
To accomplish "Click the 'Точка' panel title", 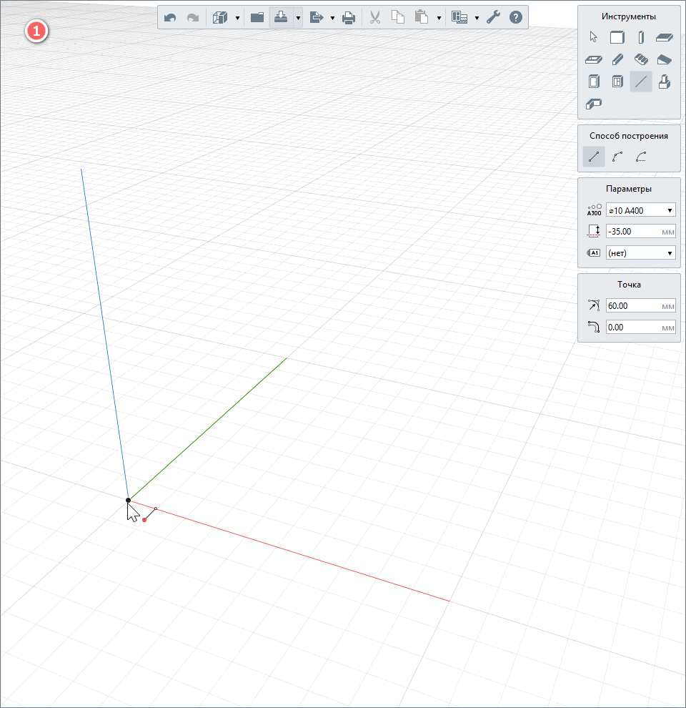I will 629,285.
